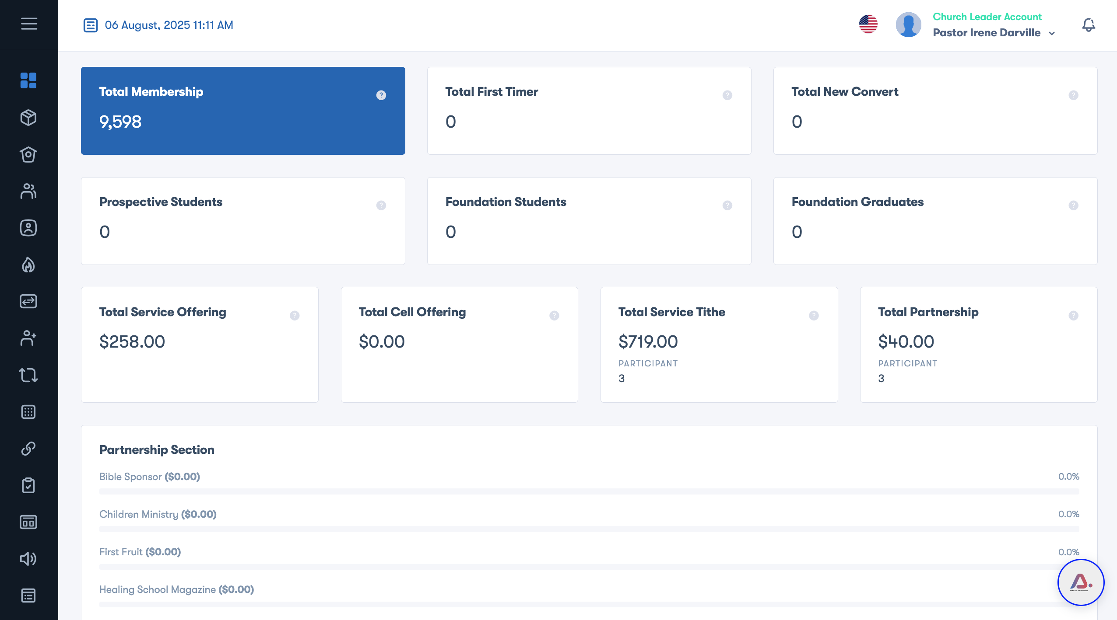The width and height of the screenshot is (1117, 620).
Task: Click the Total New Convert heading
Action: (x=845, y=92)
